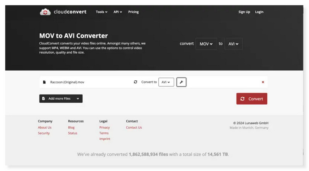The height and width of the screenshot is (171, 309).
Task: Open the Privacy link
Action: pyautogui.click(x=104, y=127)
